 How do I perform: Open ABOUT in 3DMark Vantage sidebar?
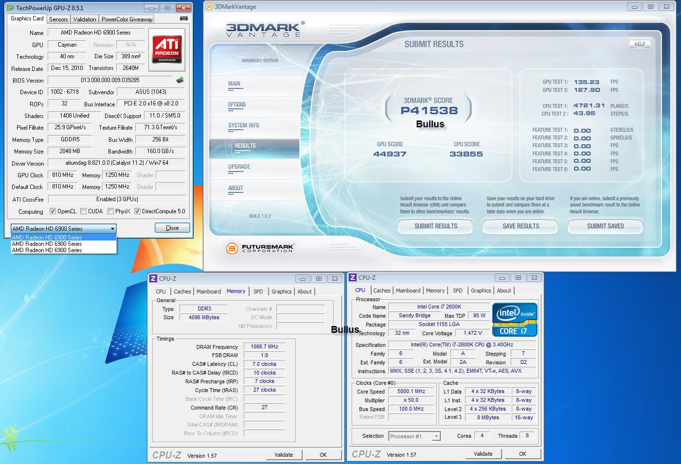(x=254, y=189)
